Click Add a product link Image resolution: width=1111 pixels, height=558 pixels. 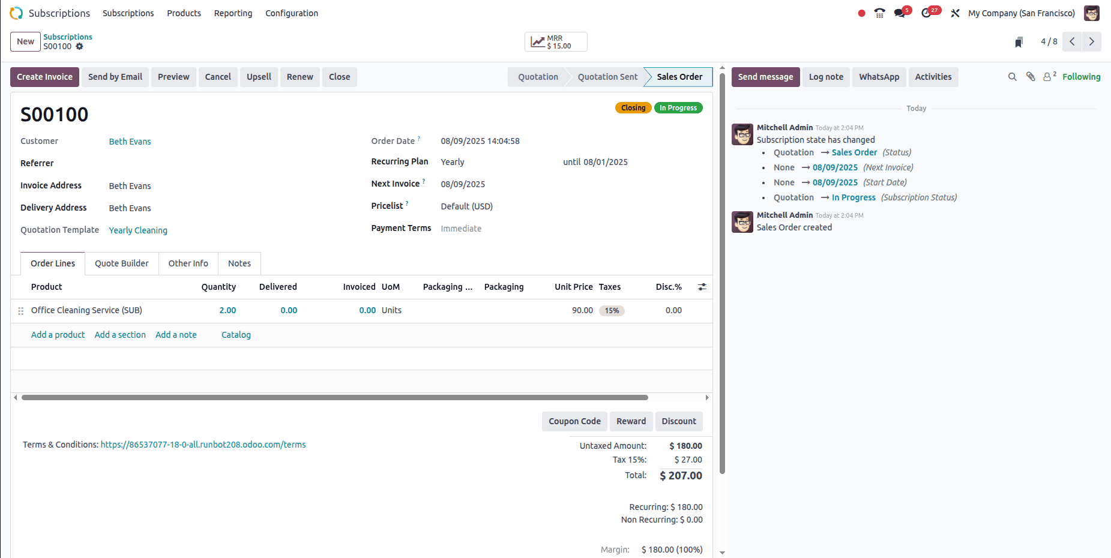pos(58,335)
